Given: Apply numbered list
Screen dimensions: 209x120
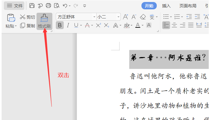Looking at the screenshot, I should 177,17.
